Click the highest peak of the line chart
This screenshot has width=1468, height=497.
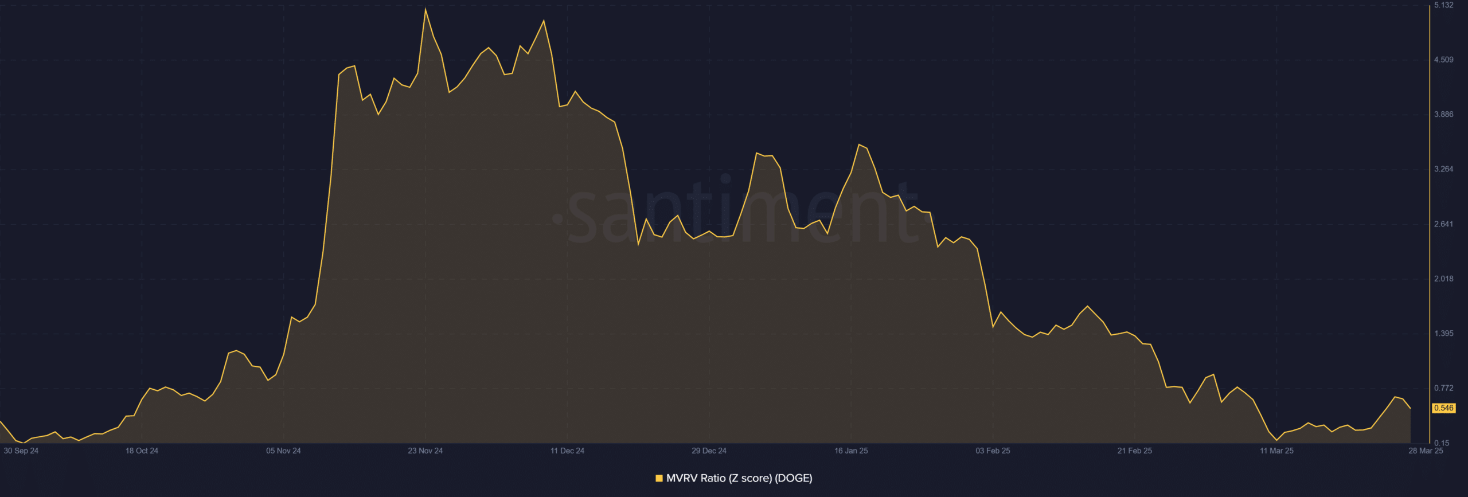pos(425,9)
